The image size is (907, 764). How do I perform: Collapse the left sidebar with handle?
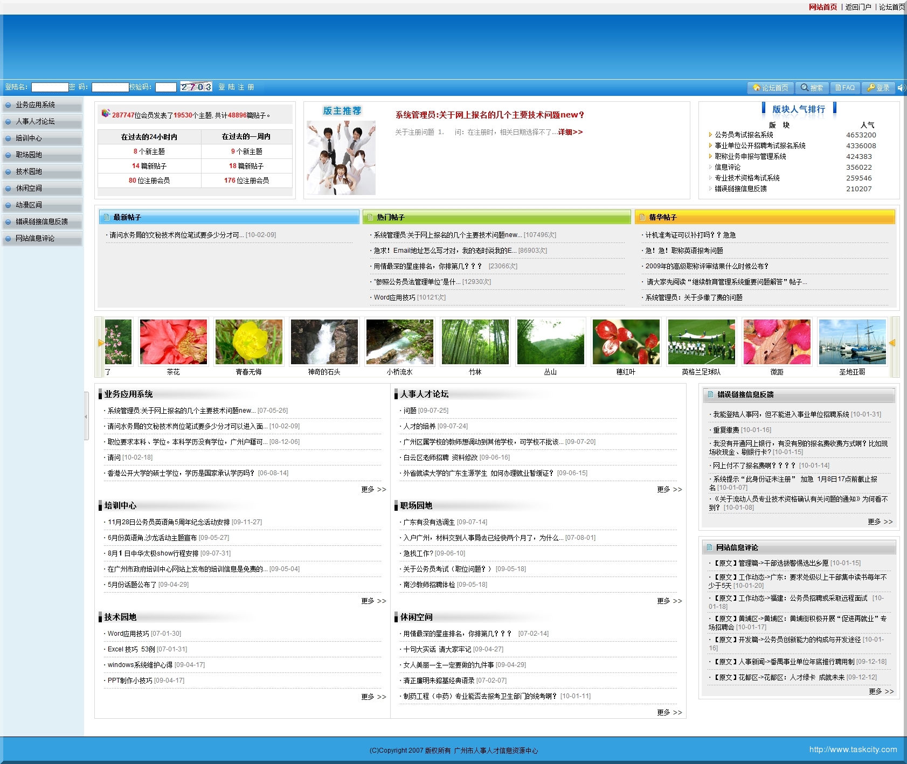pyautogui.click(x=86, y=416)
